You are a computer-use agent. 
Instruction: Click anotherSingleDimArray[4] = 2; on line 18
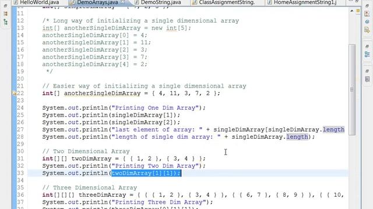[95, 64]
